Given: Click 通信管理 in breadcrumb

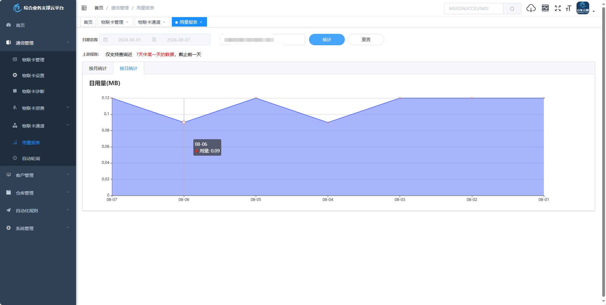Looking at the screenshot, I should pyautogui.click(x=120, y=8).
